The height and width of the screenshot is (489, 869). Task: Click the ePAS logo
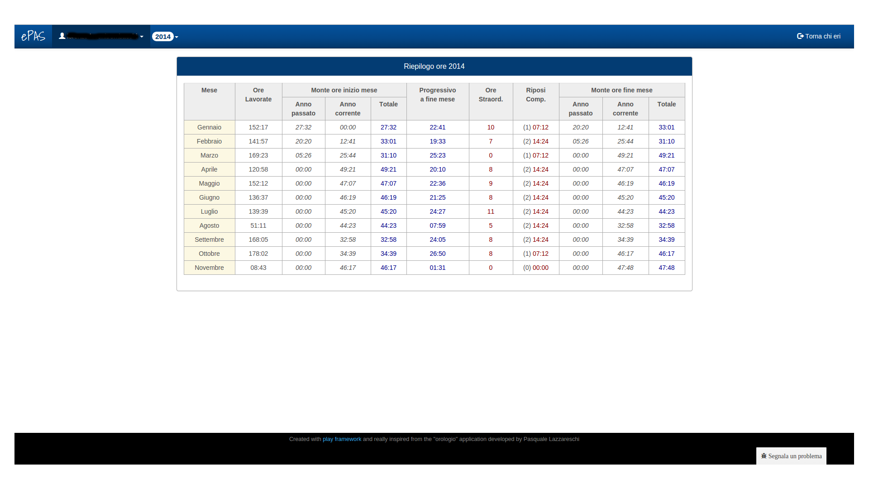33,36
